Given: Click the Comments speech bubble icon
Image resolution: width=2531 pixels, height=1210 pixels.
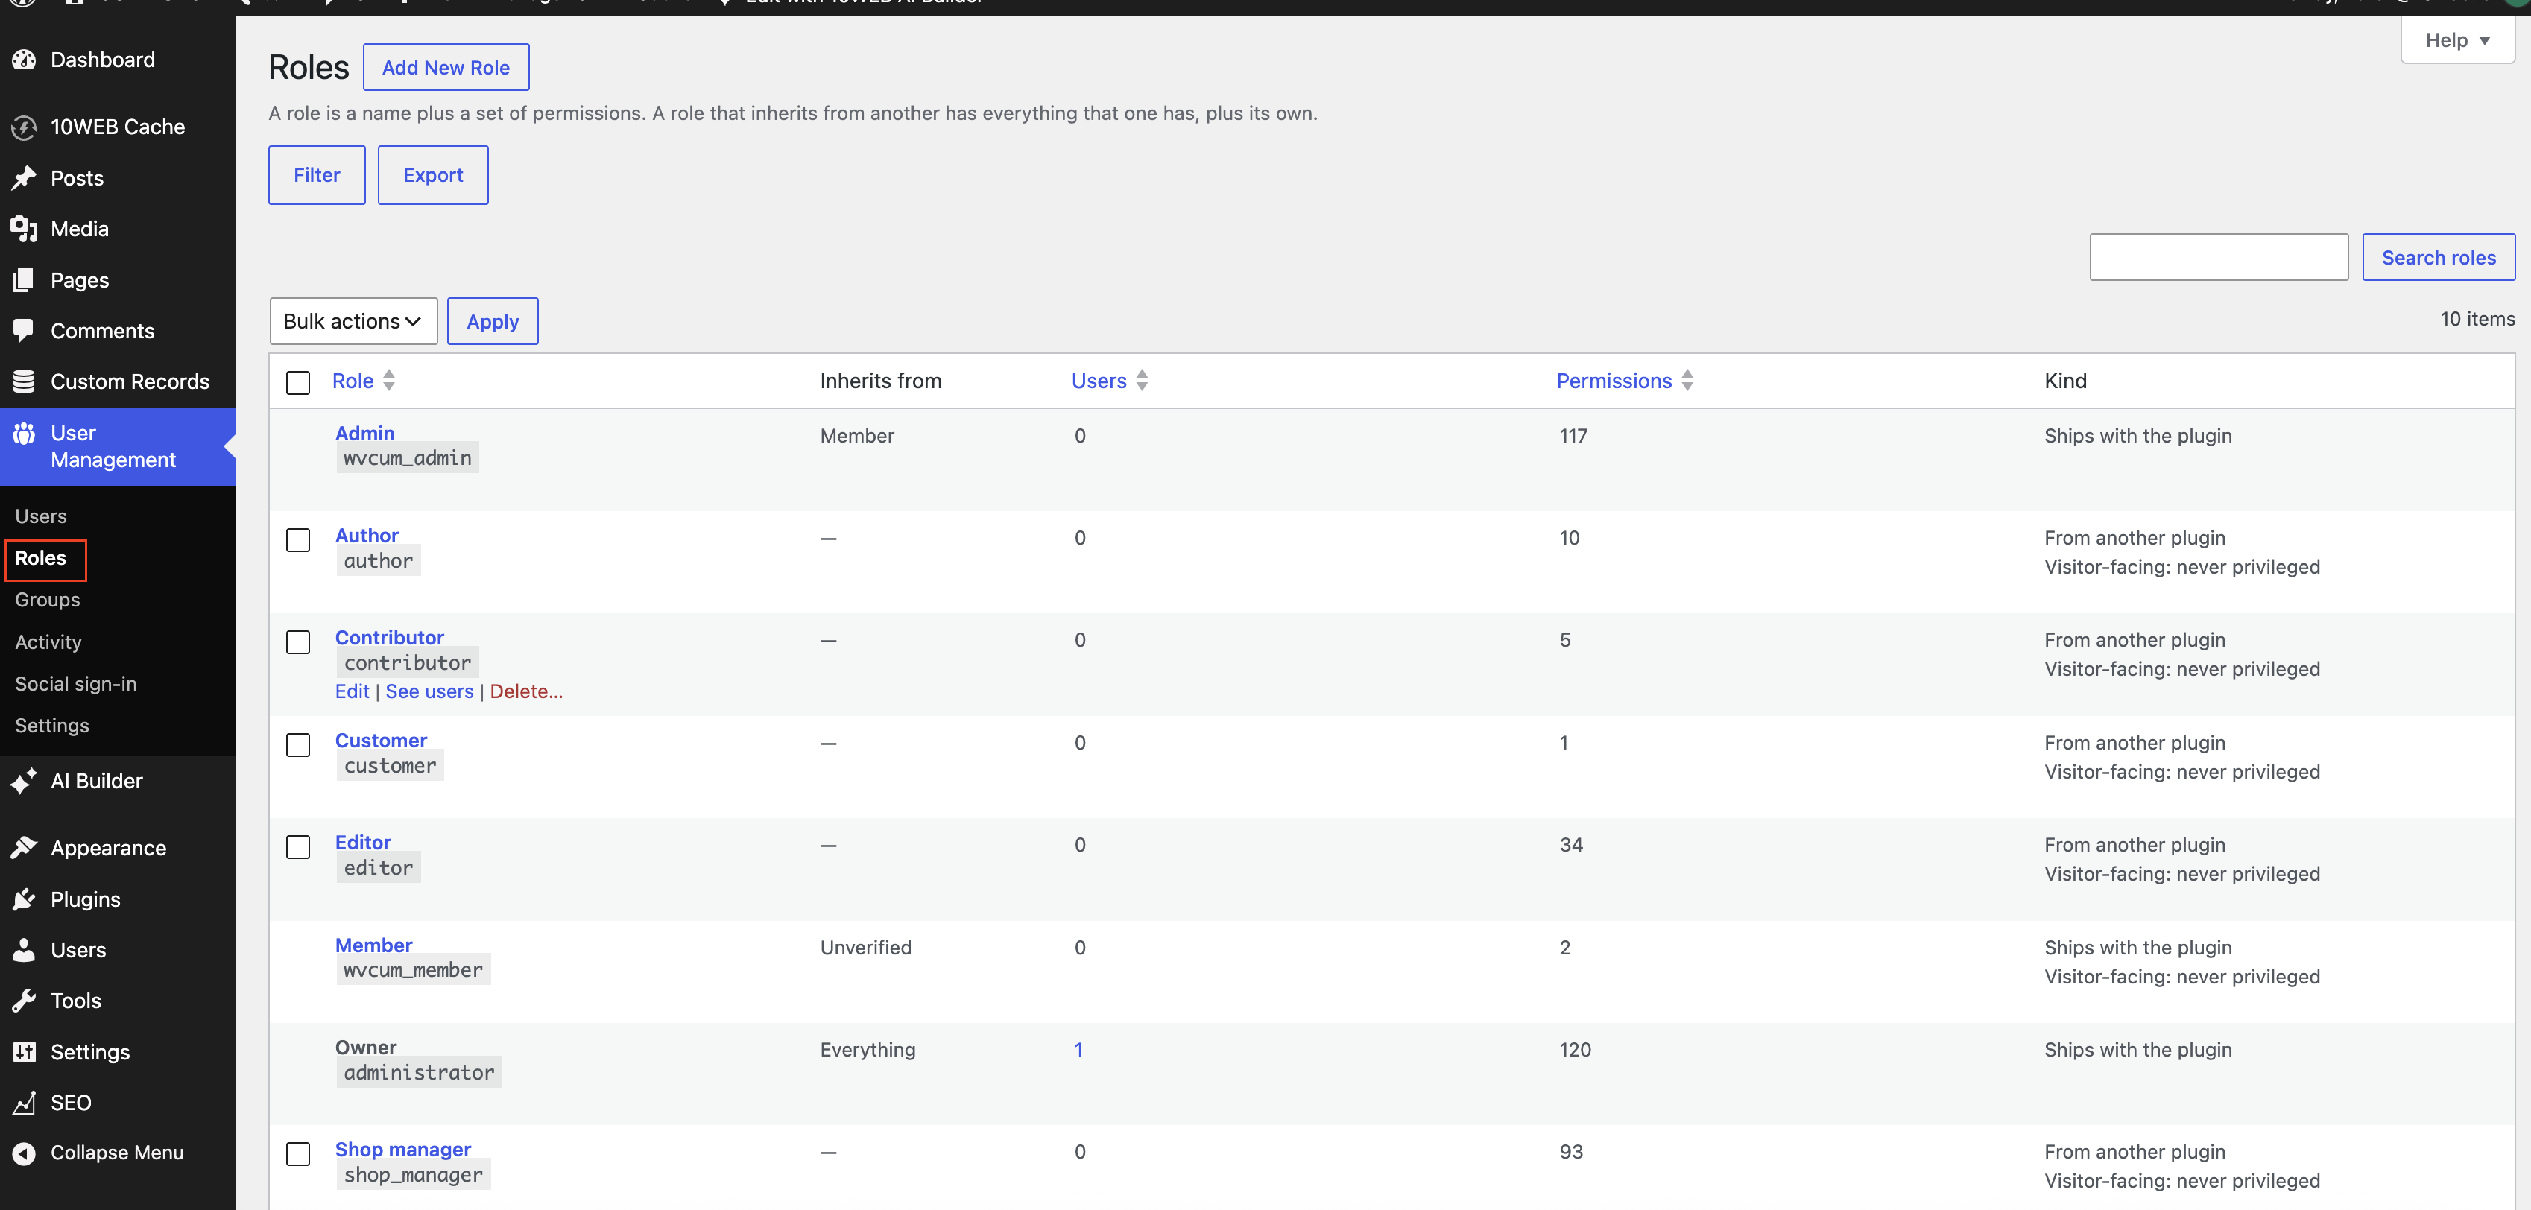Looking at the screenshot, I should (24, 331).
